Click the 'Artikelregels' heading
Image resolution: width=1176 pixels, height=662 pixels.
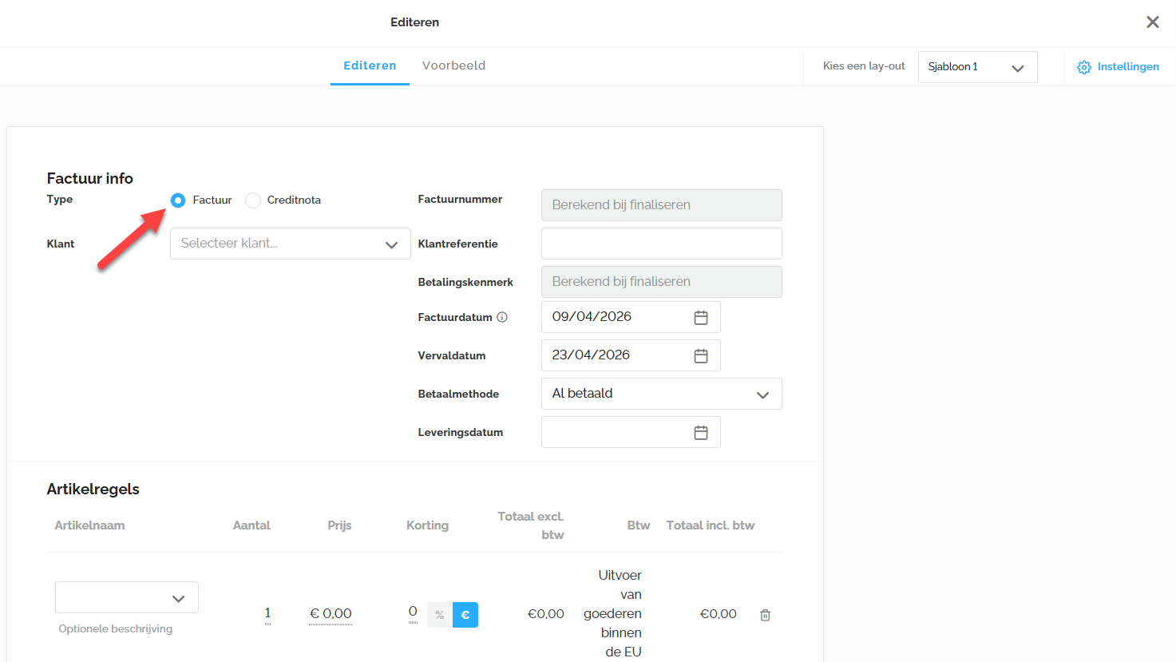pos(93,489)
